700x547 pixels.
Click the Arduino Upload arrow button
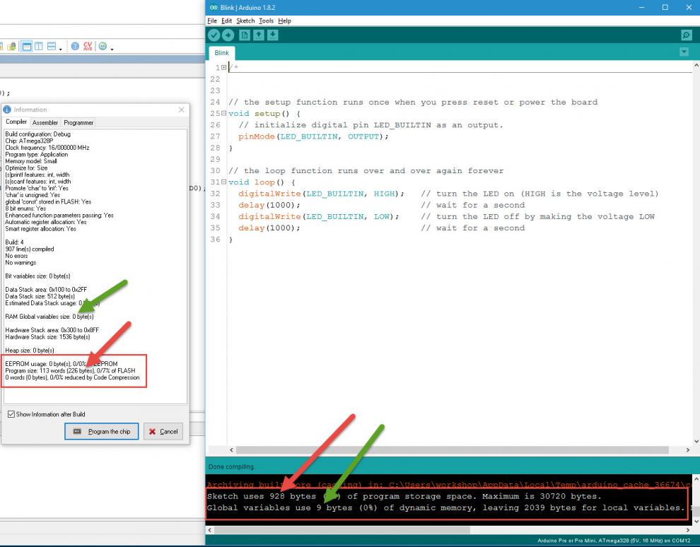228,35
